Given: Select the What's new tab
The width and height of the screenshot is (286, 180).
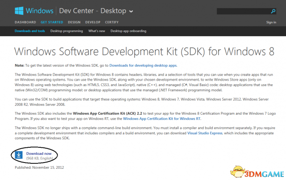Looking at the screenshot, I should (x=97, y=31).
